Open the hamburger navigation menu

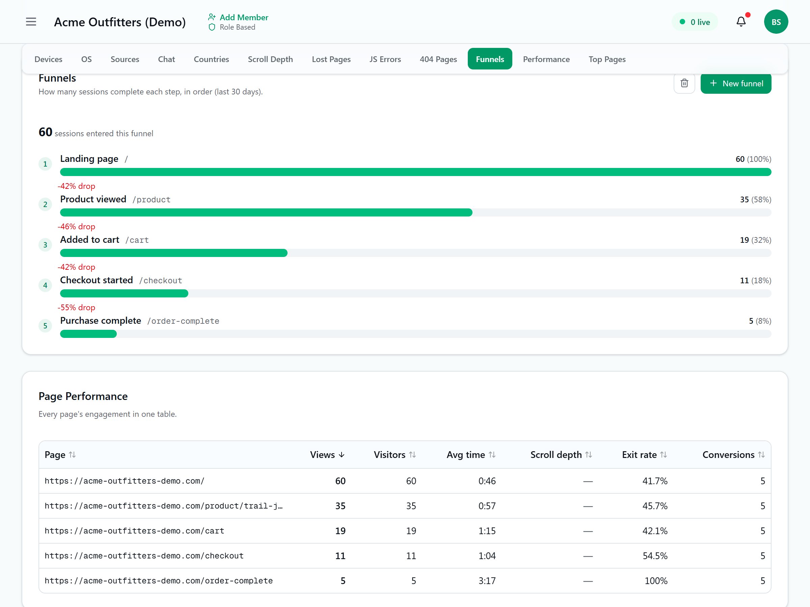31,22
